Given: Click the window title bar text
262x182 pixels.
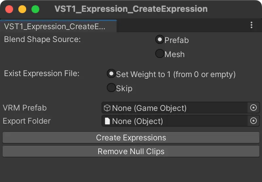Looking at the screenshot, I should [x=131, y=9].
